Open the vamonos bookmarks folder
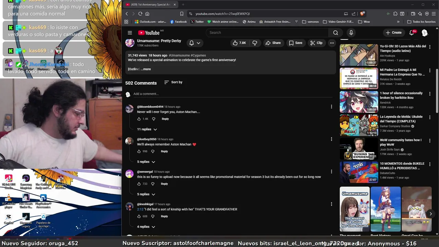 310,22
